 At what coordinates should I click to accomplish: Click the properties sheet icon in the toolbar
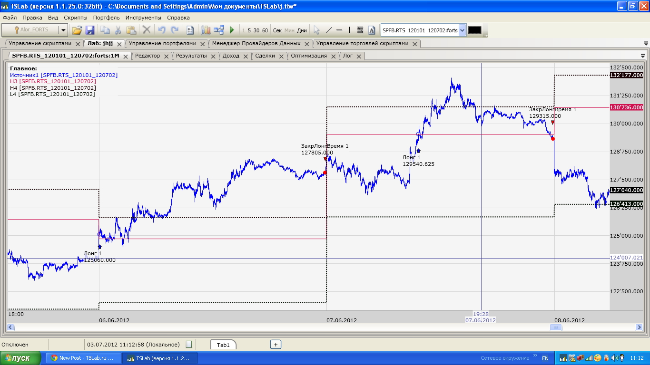(190, 30)
